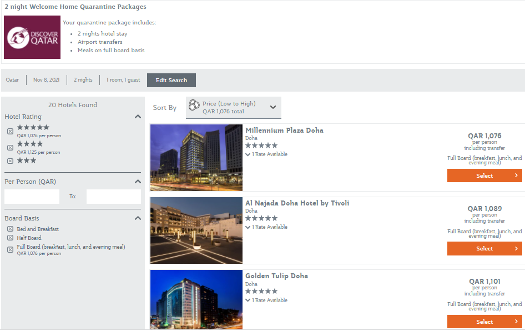The height and width of the screenshot is (331, 525).
Task: Toggle the three-star hotel rating checkbox
Action: click(11, 161)
